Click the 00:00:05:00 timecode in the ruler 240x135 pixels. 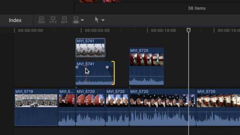(97, 30)
